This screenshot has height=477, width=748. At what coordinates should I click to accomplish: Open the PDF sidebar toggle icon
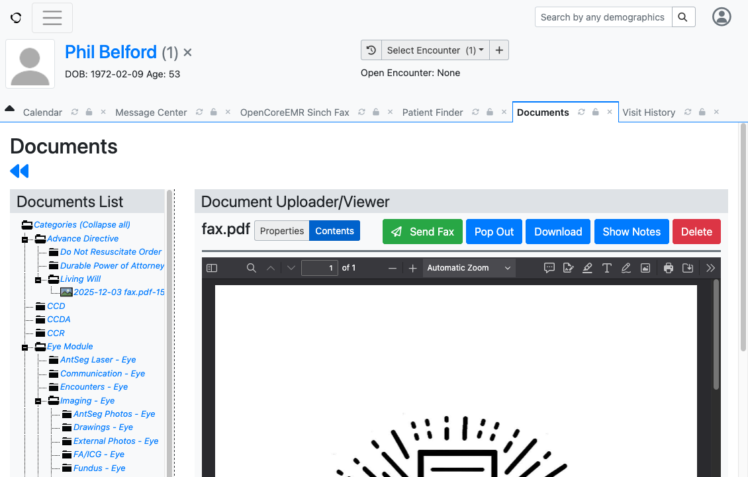tap(211, 267)
